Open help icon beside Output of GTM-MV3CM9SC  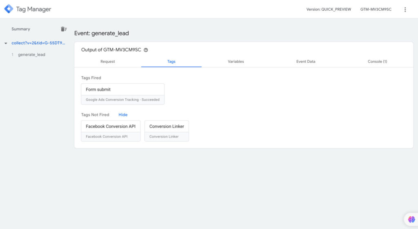146,50
